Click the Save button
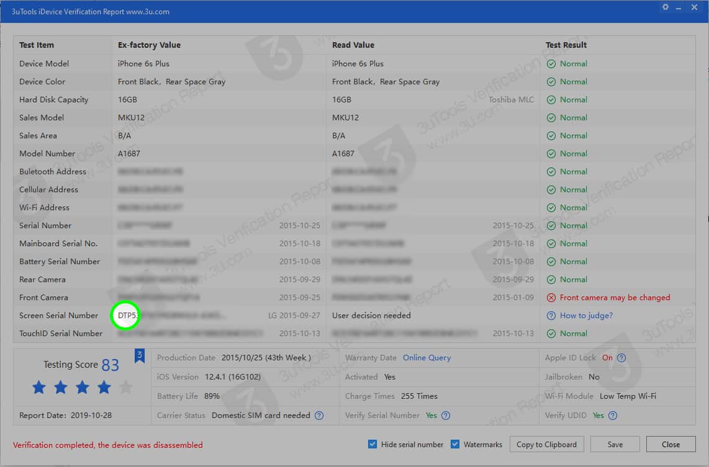709x467 pixels. click(x=615, y=445)
